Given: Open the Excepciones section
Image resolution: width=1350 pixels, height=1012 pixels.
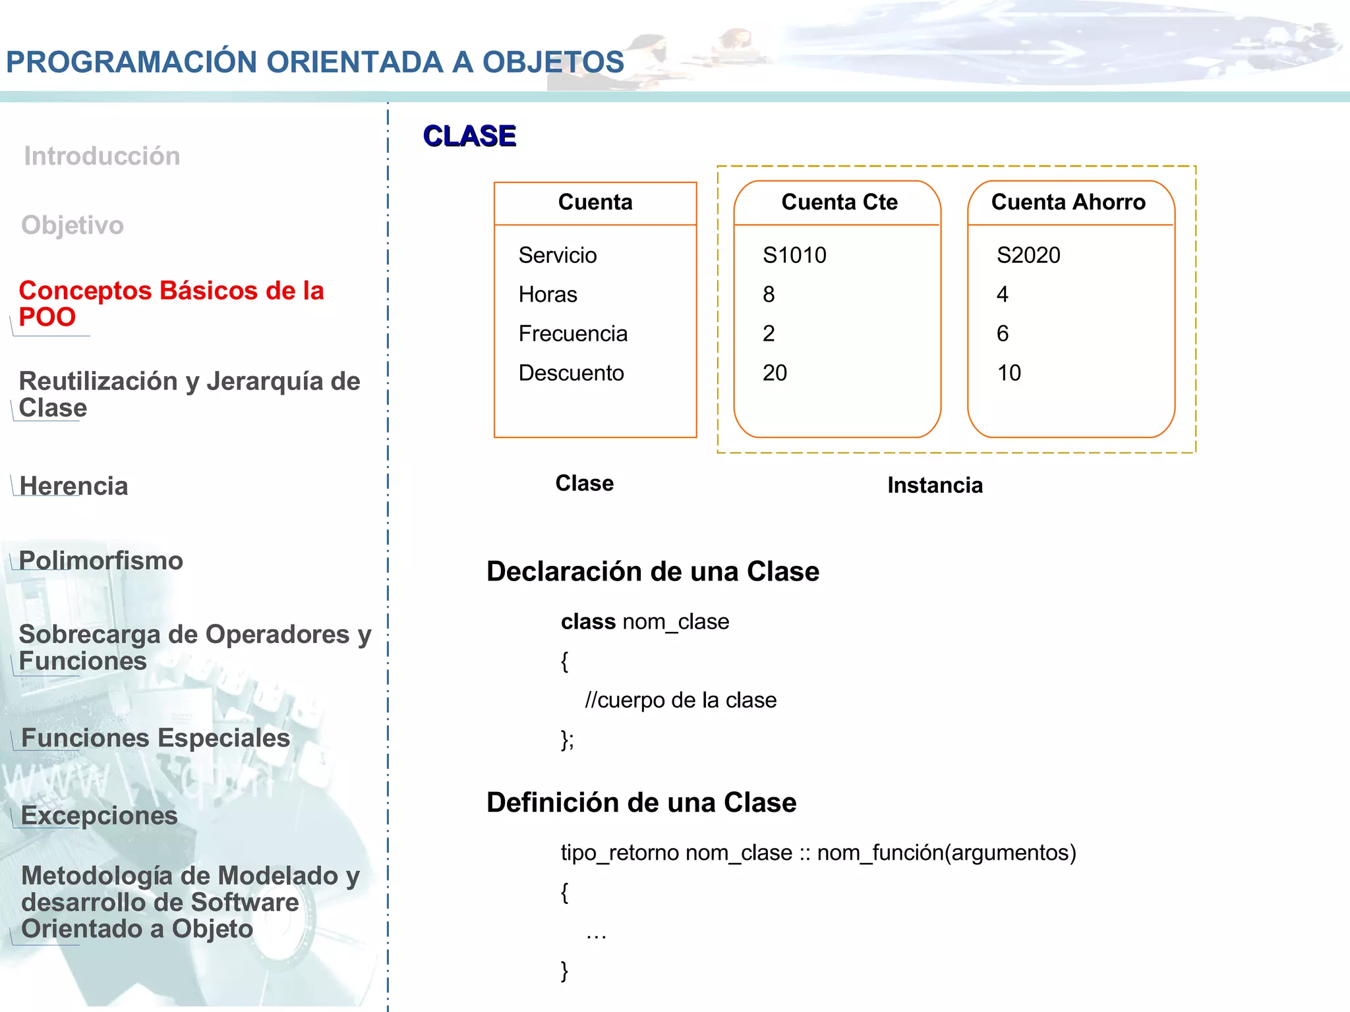Looking at the screenshot, I should tap(100, 816).
